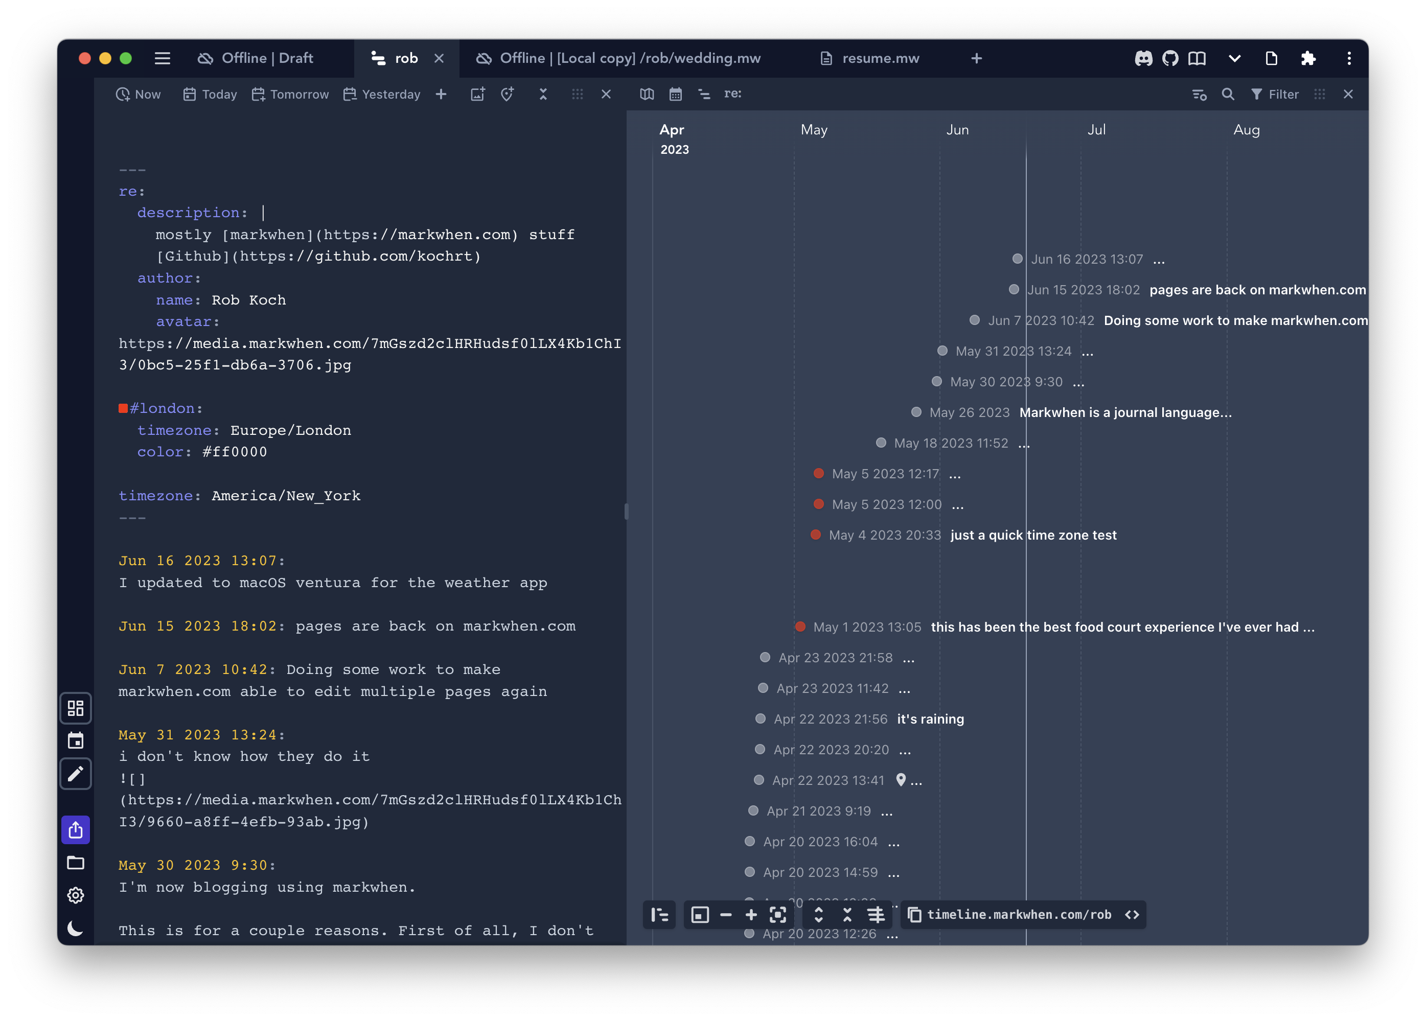The height and width of the screenshot is (1021, 1426).
Task: Open the documentation book icon in title bar
Action: tap(1197, 58)
